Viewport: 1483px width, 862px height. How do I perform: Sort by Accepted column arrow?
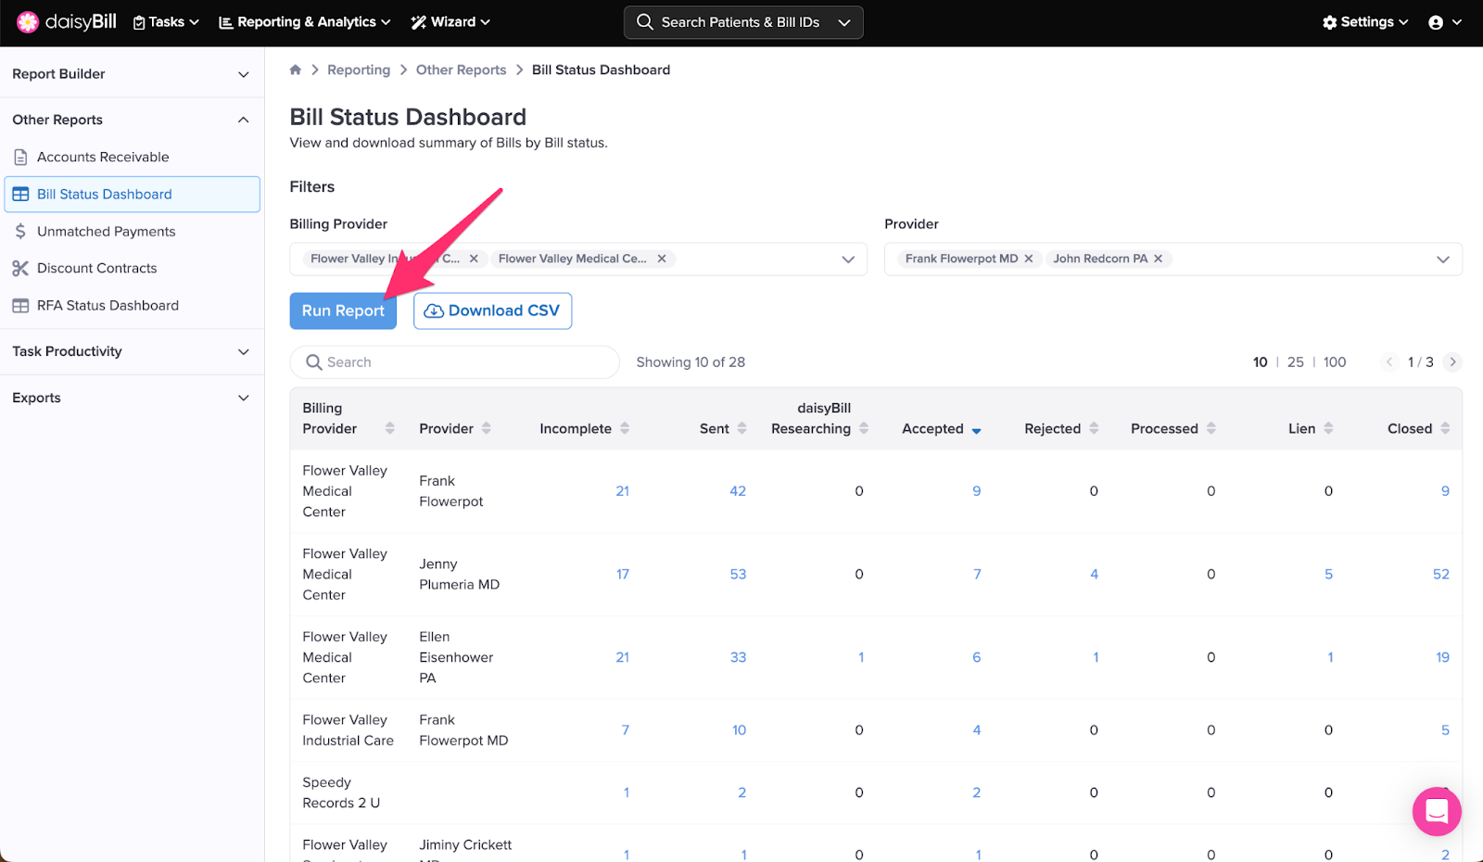pos(976,430)
